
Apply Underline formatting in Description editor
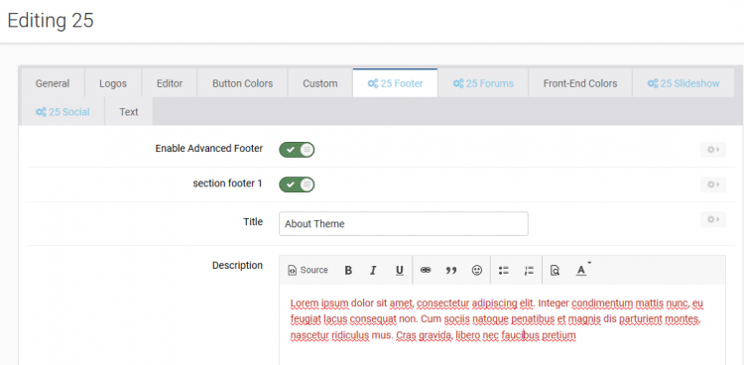pos(400,270)
